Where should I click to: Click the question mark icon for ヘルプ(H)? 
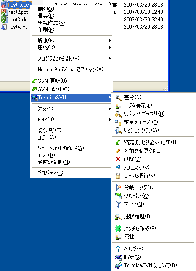click(118, 249)
